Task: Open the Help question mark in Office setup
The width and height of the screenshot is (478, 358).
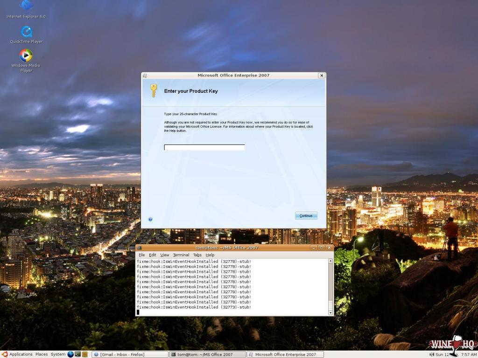Action: (150, 219)
